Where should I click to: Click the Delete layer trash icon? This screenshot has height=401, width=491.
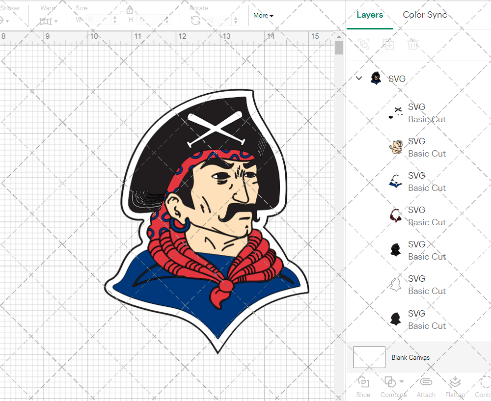[x=413, y=45]
